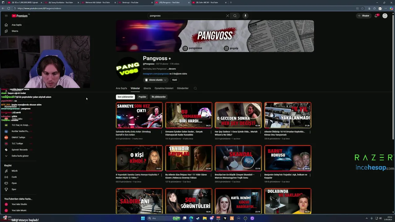Viewport: 395px width, 222px height.
Task: Switch to the channel Shorts tab
Action: (x=147, y=88)
